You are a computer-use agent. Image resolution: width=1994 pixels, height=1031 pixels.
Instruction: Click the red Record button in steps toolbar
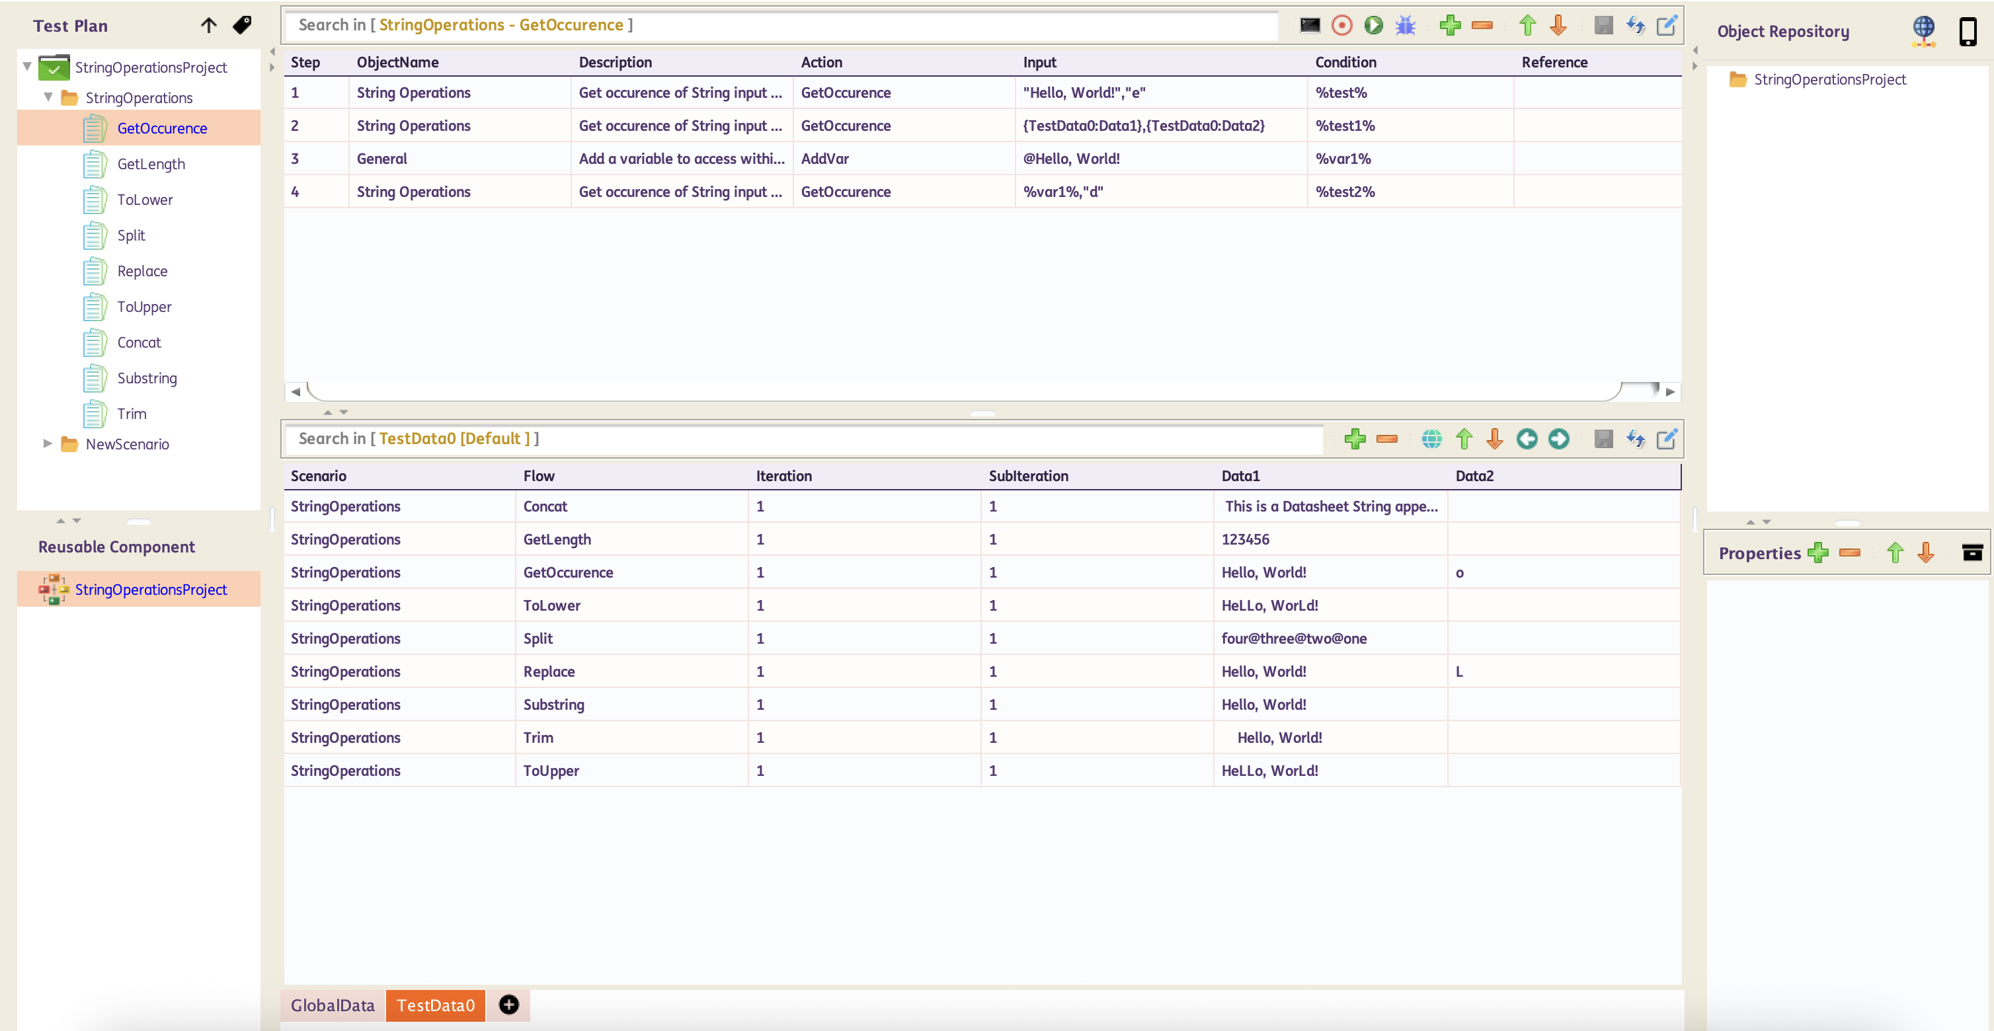(1341, 26)
